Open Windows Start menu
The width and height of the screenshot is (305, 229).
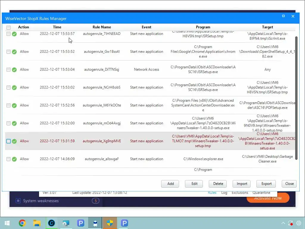point(7,223)
